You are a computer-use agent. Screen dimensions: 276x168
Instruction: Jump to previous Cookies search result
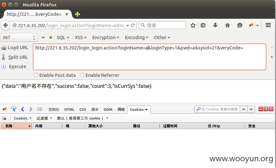click(x=244, y=109)
